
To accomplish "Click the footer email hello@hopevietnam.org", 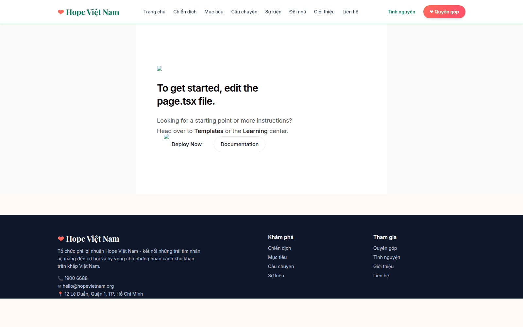I will pos(88,286).
